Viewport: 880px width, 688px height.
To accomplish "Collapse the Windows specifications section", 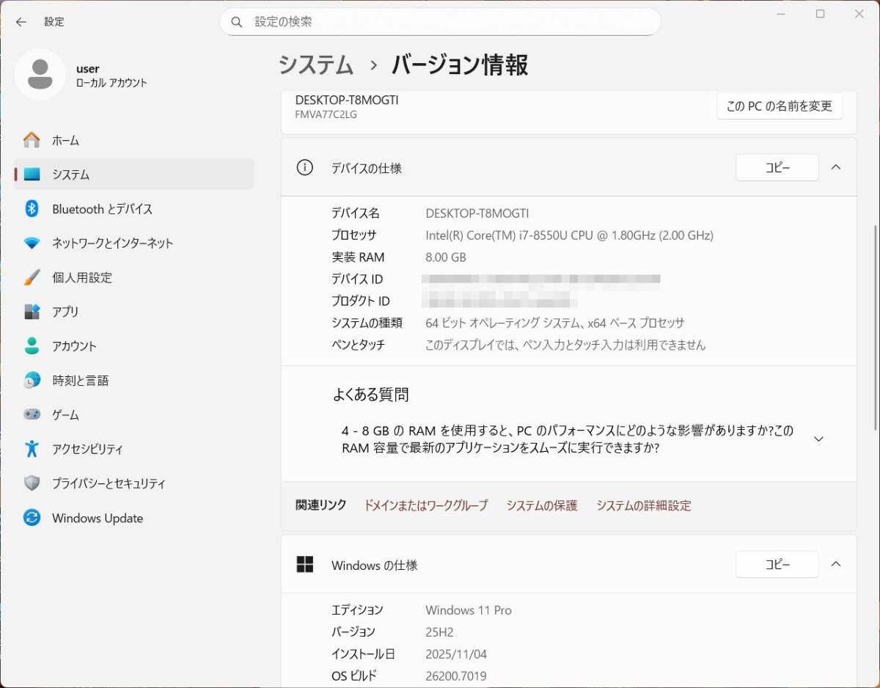I will point(836,564).
